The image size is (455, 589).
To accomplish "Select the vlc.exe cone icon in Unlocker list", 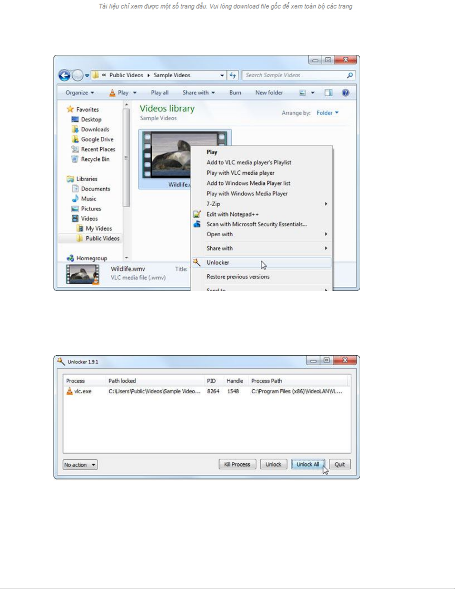I will click(x=69, y=391).
